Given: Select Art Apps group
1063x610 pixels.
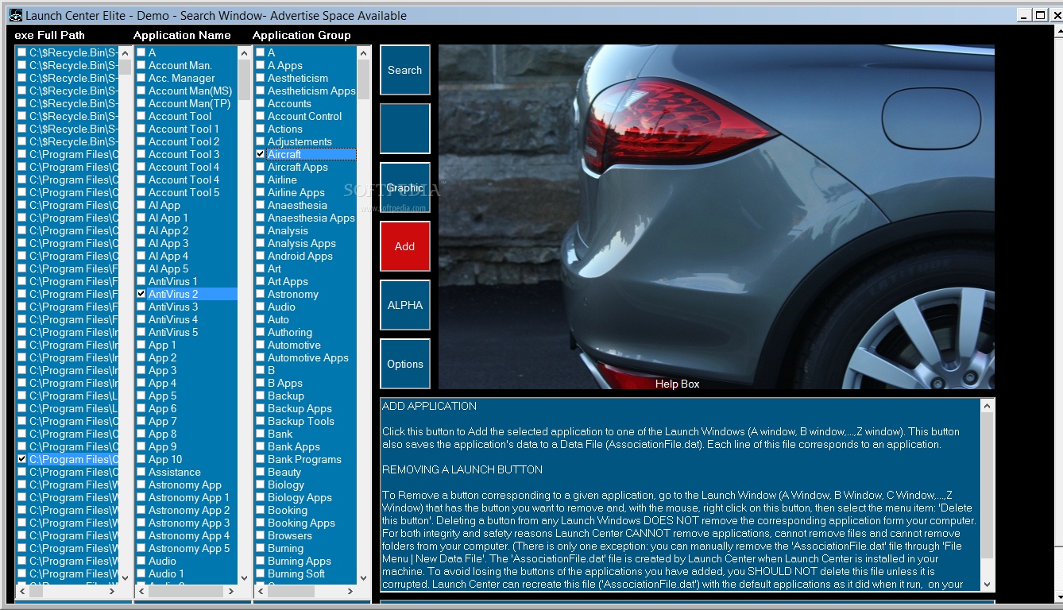Looking at the screenshot, I should (288, 281).
